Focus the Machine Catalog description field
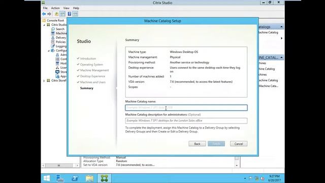 click(186, 121)
